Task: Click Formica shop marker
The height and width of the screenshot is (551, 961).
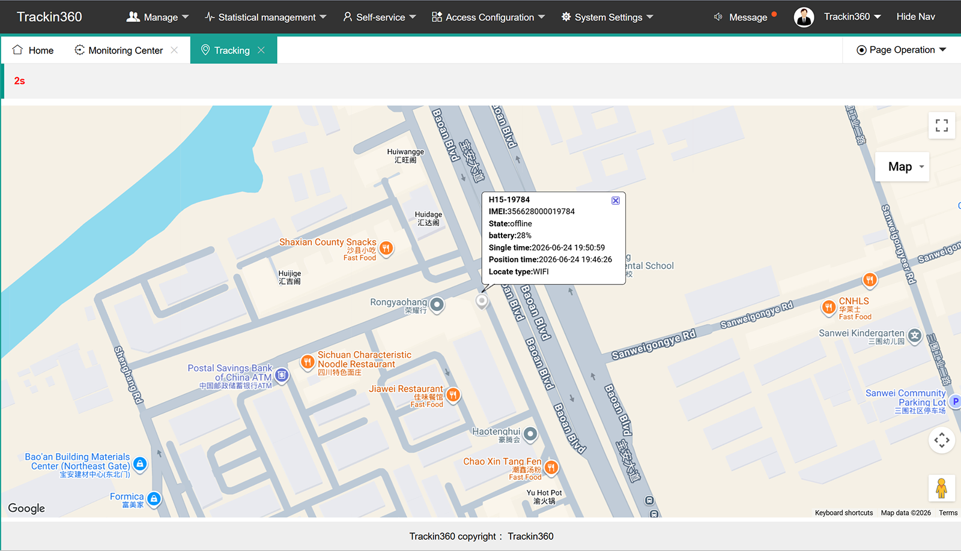Action: [x=154, y=498]
